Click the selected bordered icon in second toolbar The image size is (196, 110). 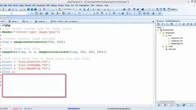[x=140, y=13]
